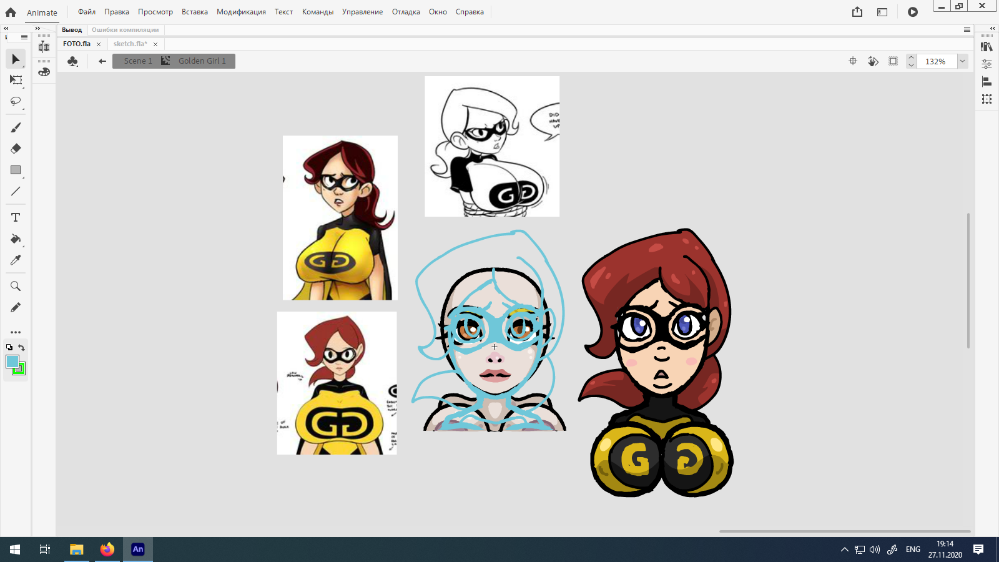The width and height of the screenshot is (999, 562).
Task: Open the fill color light blue swatch
Action: click(12, 361)
